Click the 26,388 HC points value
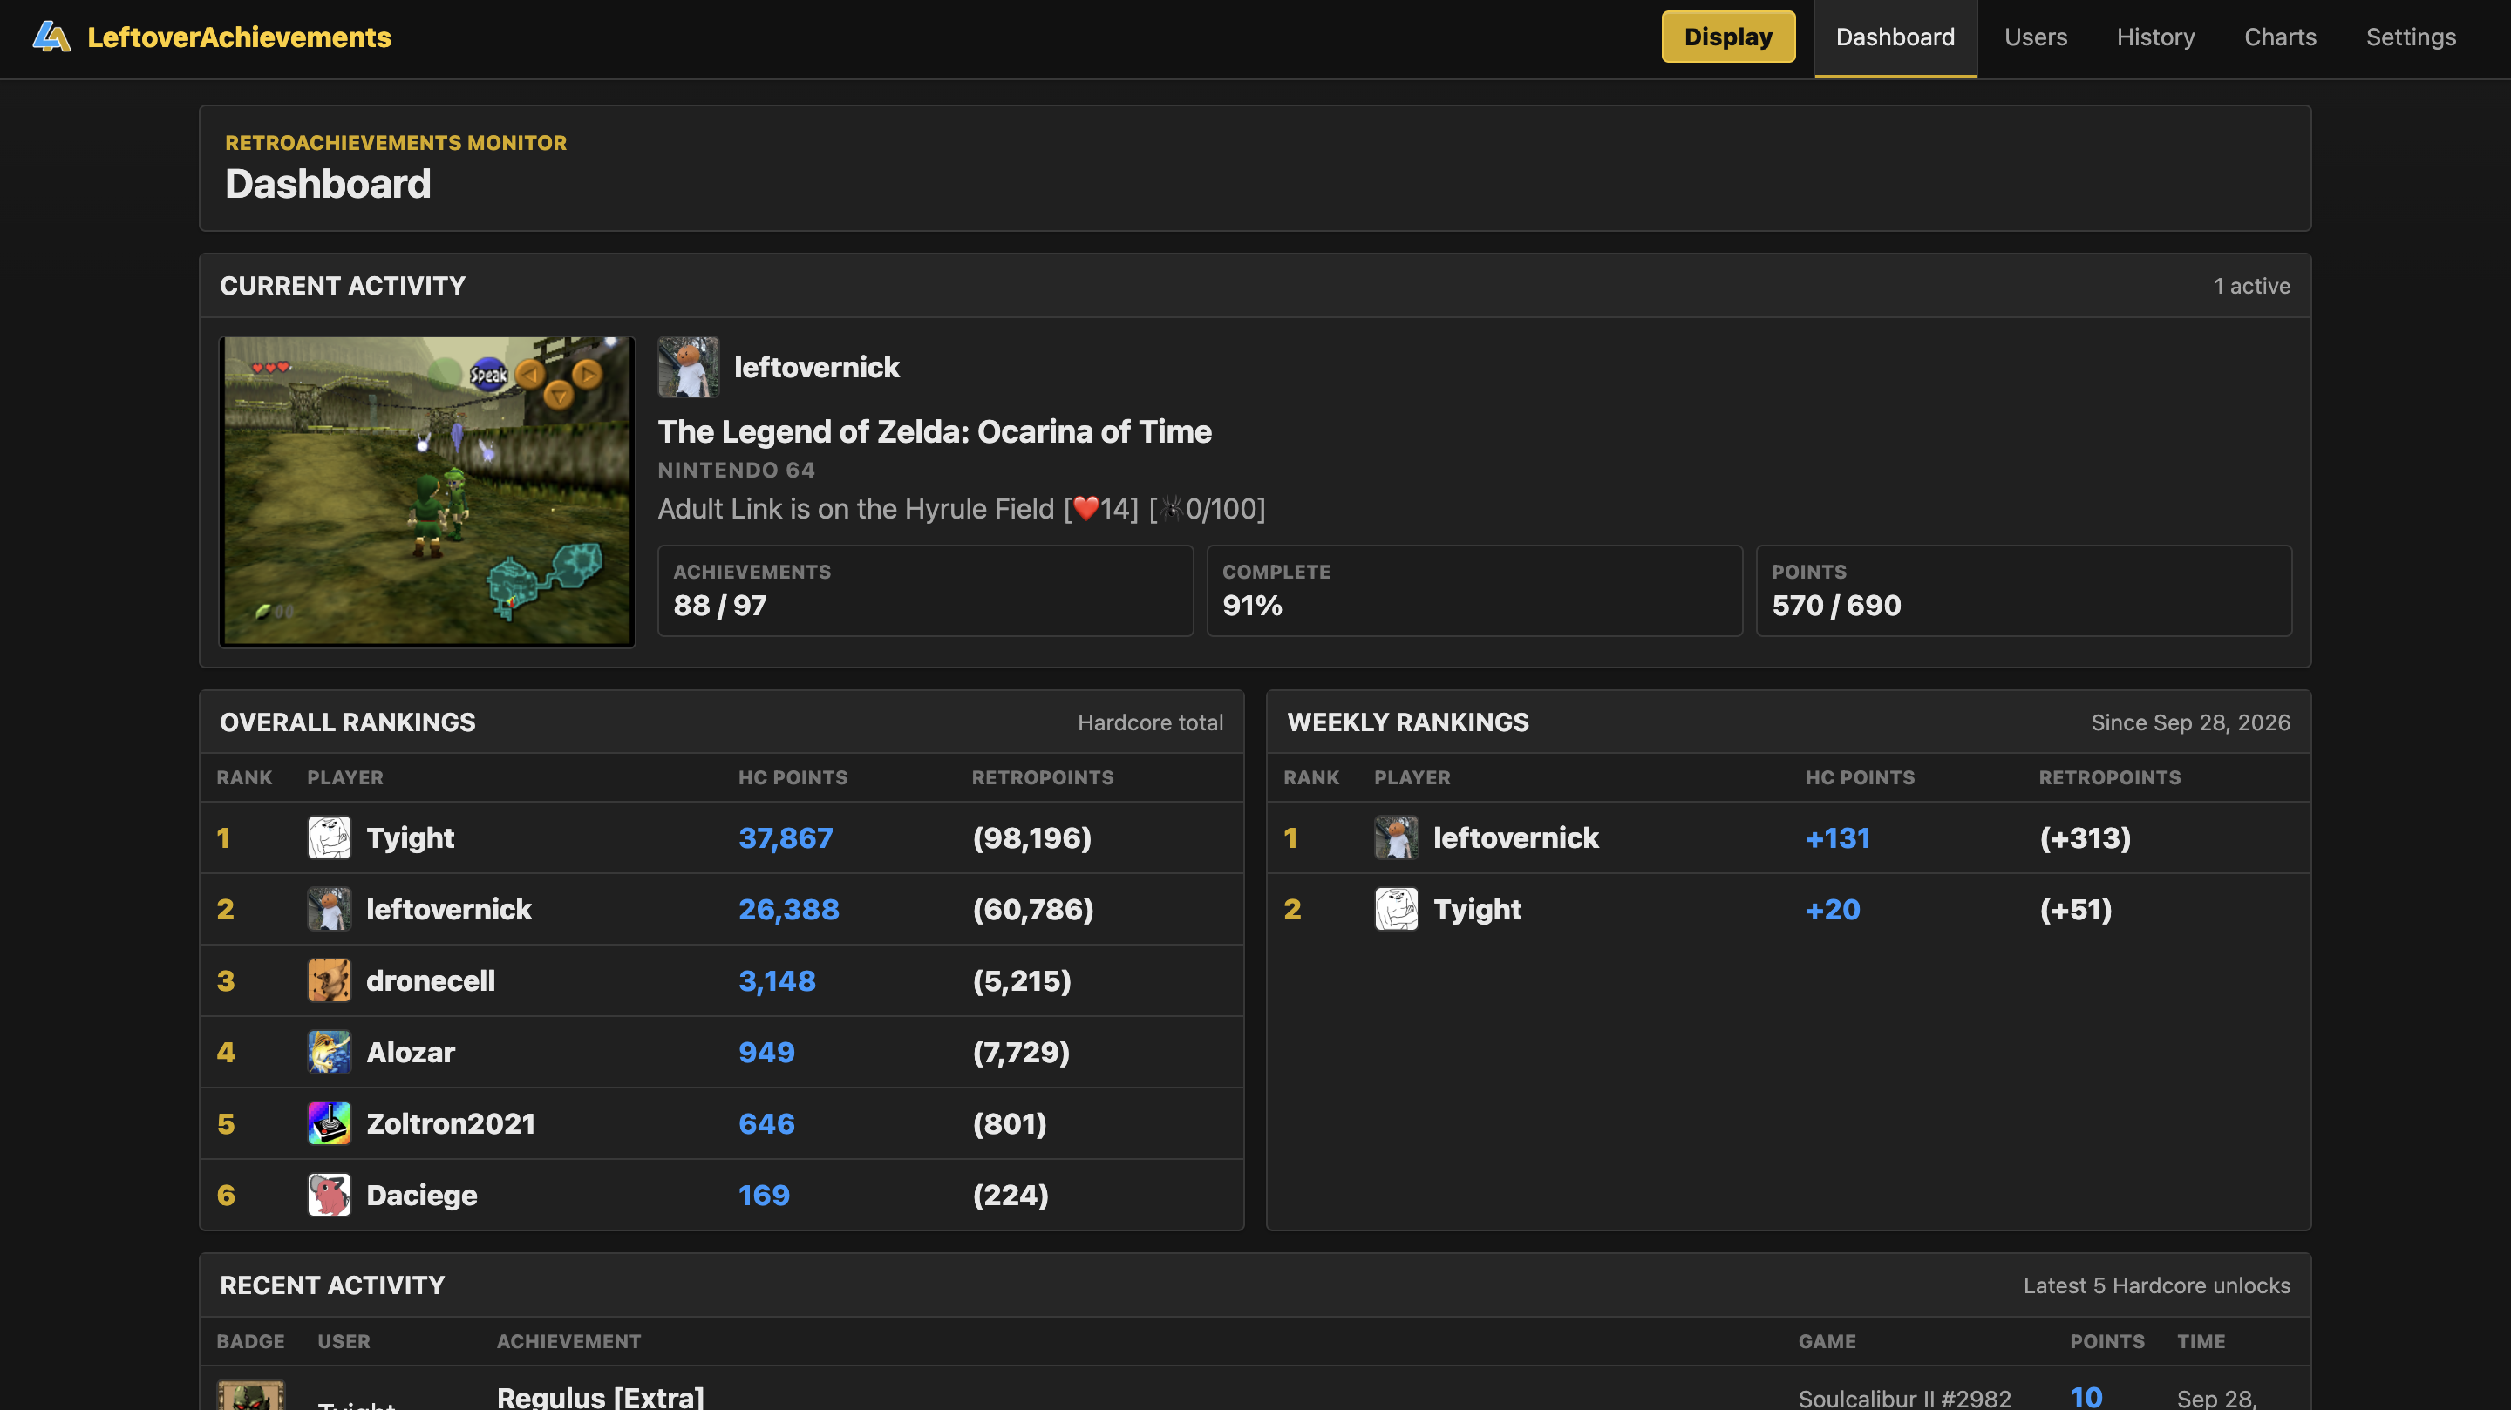 click(x=788, y=909)
